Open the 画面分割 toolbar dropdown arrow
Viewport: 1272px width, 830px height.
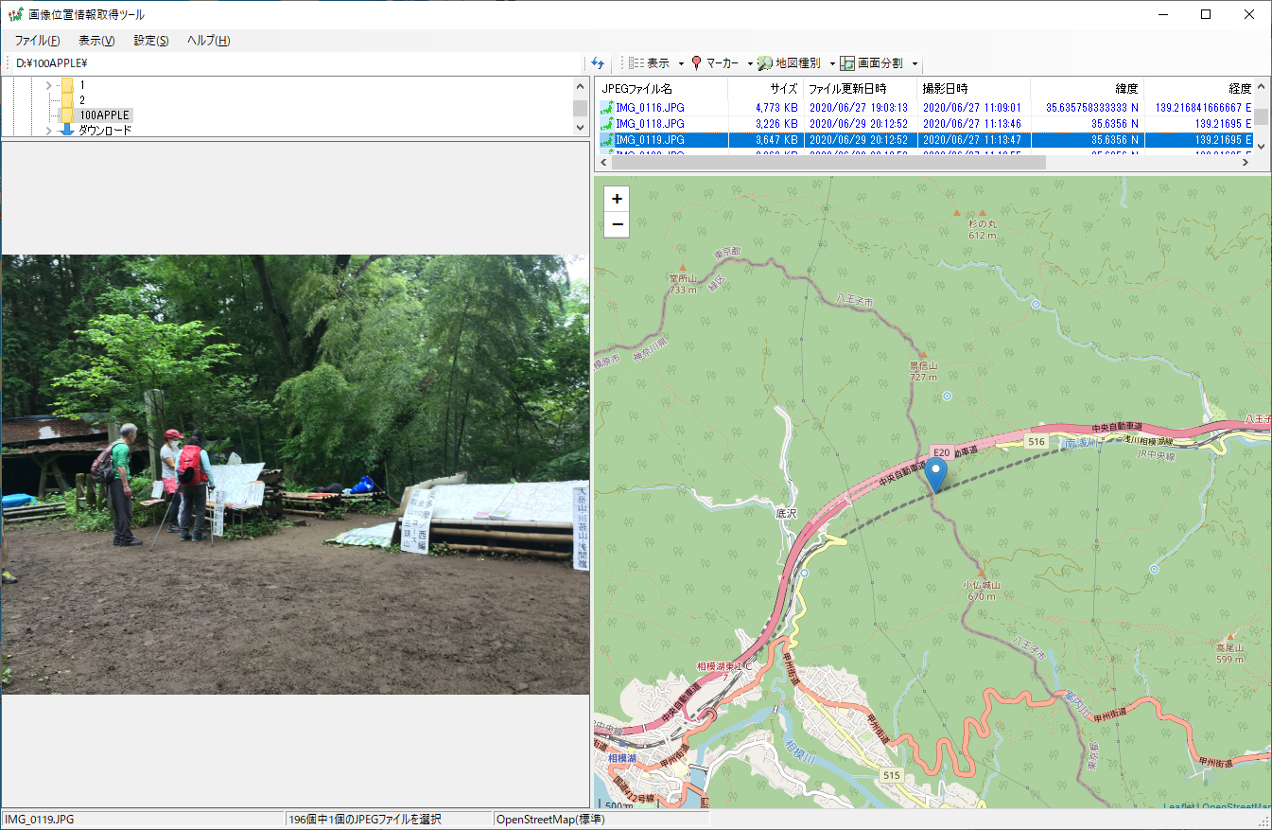click(x=915, y=64)
